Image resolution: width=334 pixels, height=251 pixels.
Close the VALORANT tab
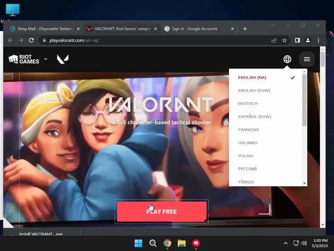click(x=156, y=29)
